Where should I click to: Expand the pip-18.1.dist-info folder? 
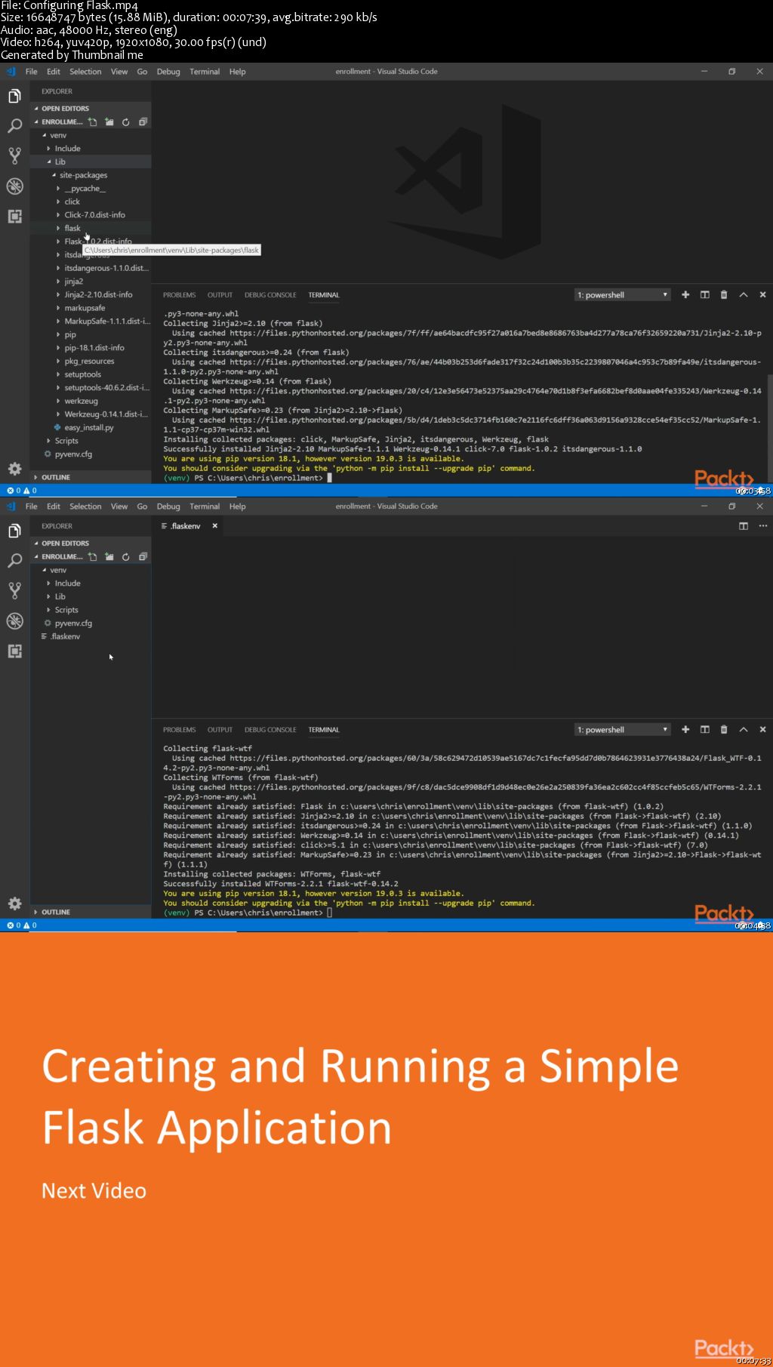click(94, 348)
